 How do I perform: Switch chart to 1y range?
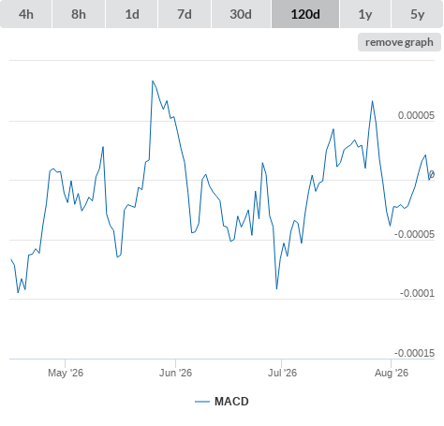tap(365, 14)
